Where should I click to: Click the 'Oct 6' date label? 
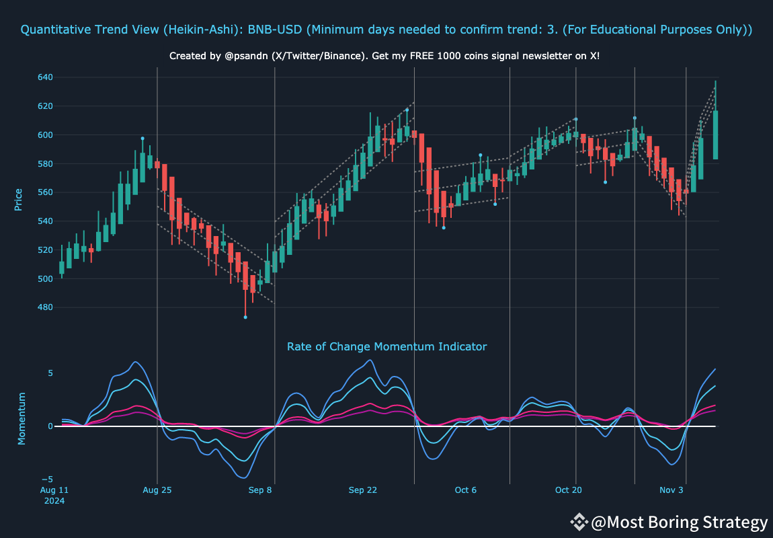point(466,490)
